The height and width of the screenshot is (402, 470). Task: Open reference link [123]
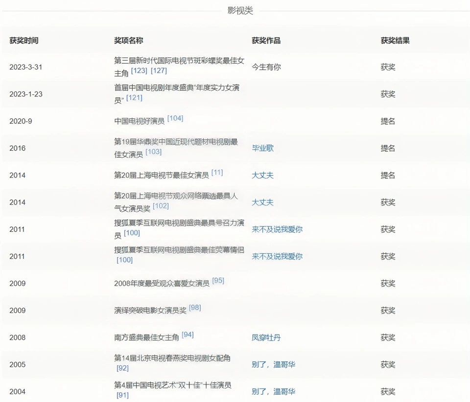[x=139, y=70]
